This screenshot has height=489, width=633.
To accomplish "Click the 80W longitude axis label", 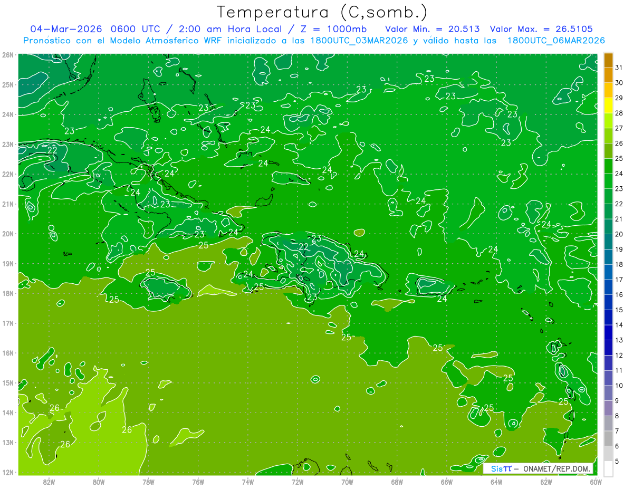I will tap(99, 482).
